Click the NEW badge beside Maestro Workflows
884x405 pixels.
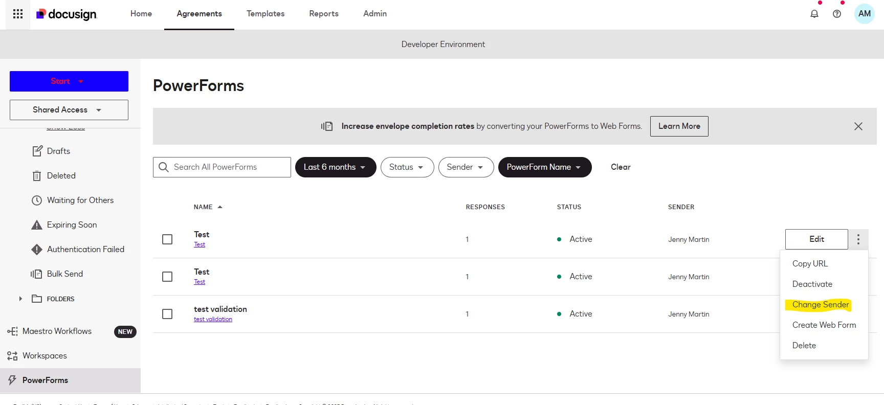click(x=125, y=332)
